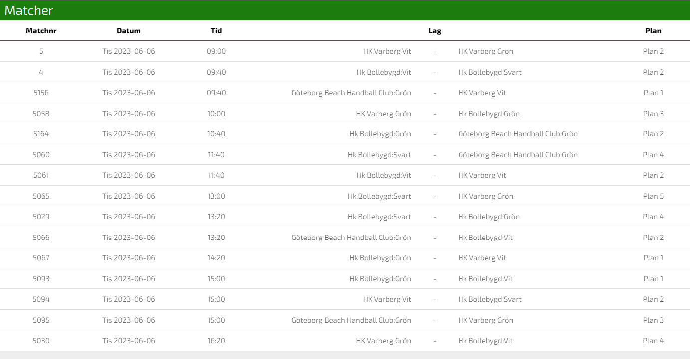Click match number 5093
Screen dimensions: 690x359
(41, 279)
